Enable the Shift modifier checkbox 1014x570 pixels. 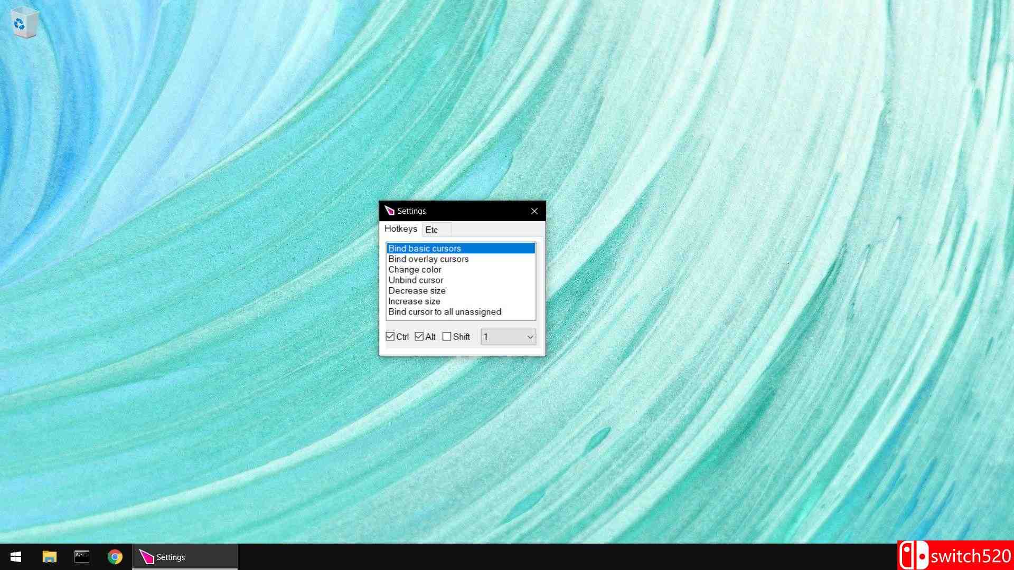447,337
